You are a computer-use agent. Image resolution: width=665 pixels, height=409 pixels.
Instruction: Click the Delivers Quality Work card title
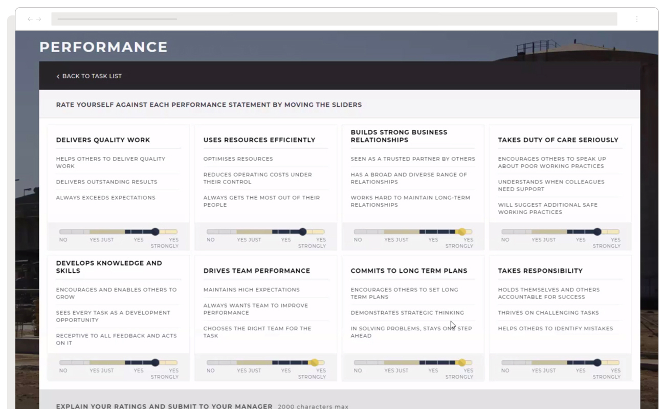tap(103, 140)
